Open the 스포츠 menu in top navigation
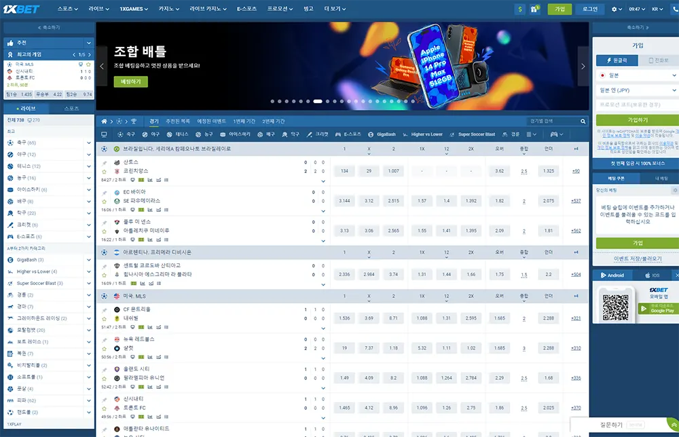Image resolution: width=679 pixels, height=437 pixels. [x=67, y=9]
